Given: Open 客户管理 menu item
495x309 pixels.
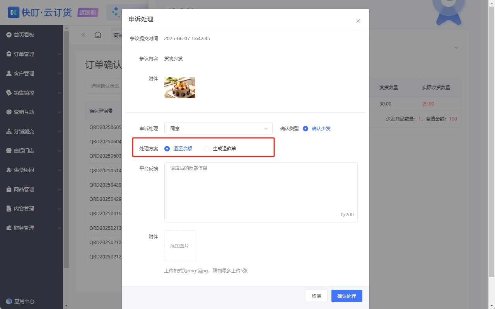Looking at the screenshot, I should (x=31, y=73).
